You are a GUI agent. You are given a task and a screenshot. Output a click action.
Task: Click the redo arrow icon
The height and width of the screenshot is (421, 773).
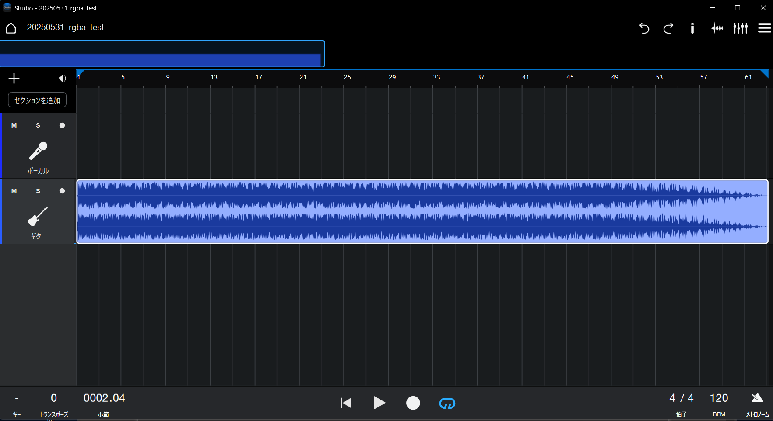pyautogui.click(x=668, y=28)
